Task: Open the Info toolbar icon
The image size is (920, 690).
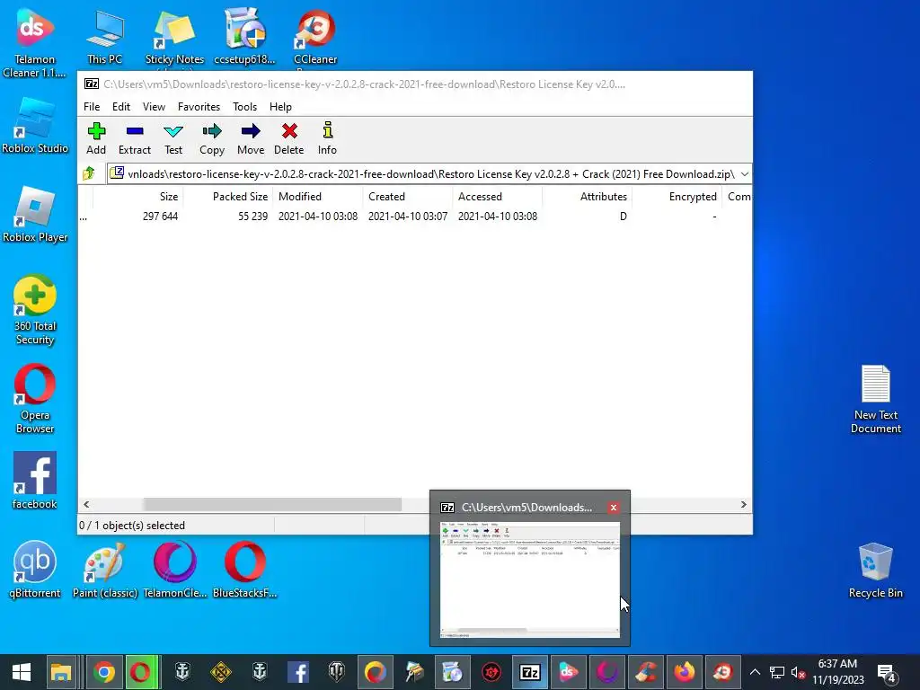Action: point(327,138)
